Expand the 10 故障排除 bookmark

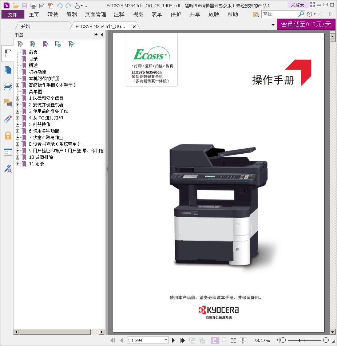coord(17,157)
